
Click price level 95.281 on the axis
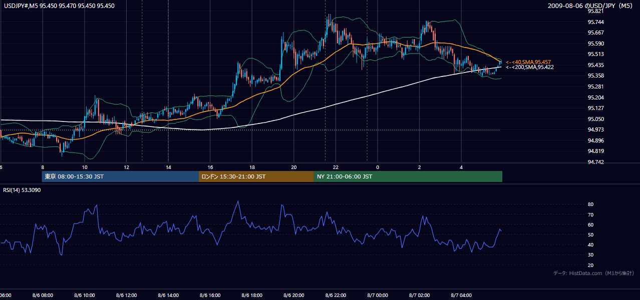tap(595, 86)
